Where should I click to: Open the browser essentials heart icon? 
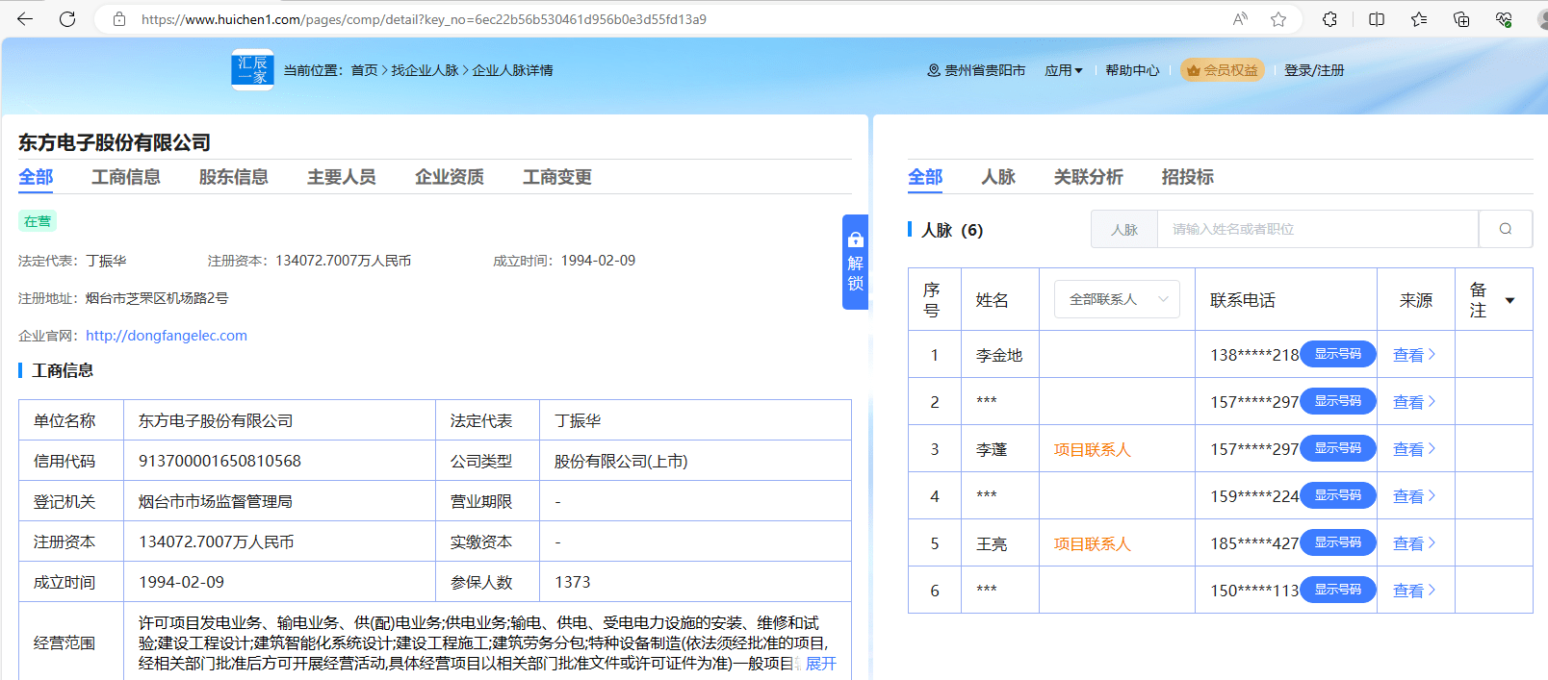1504,19
